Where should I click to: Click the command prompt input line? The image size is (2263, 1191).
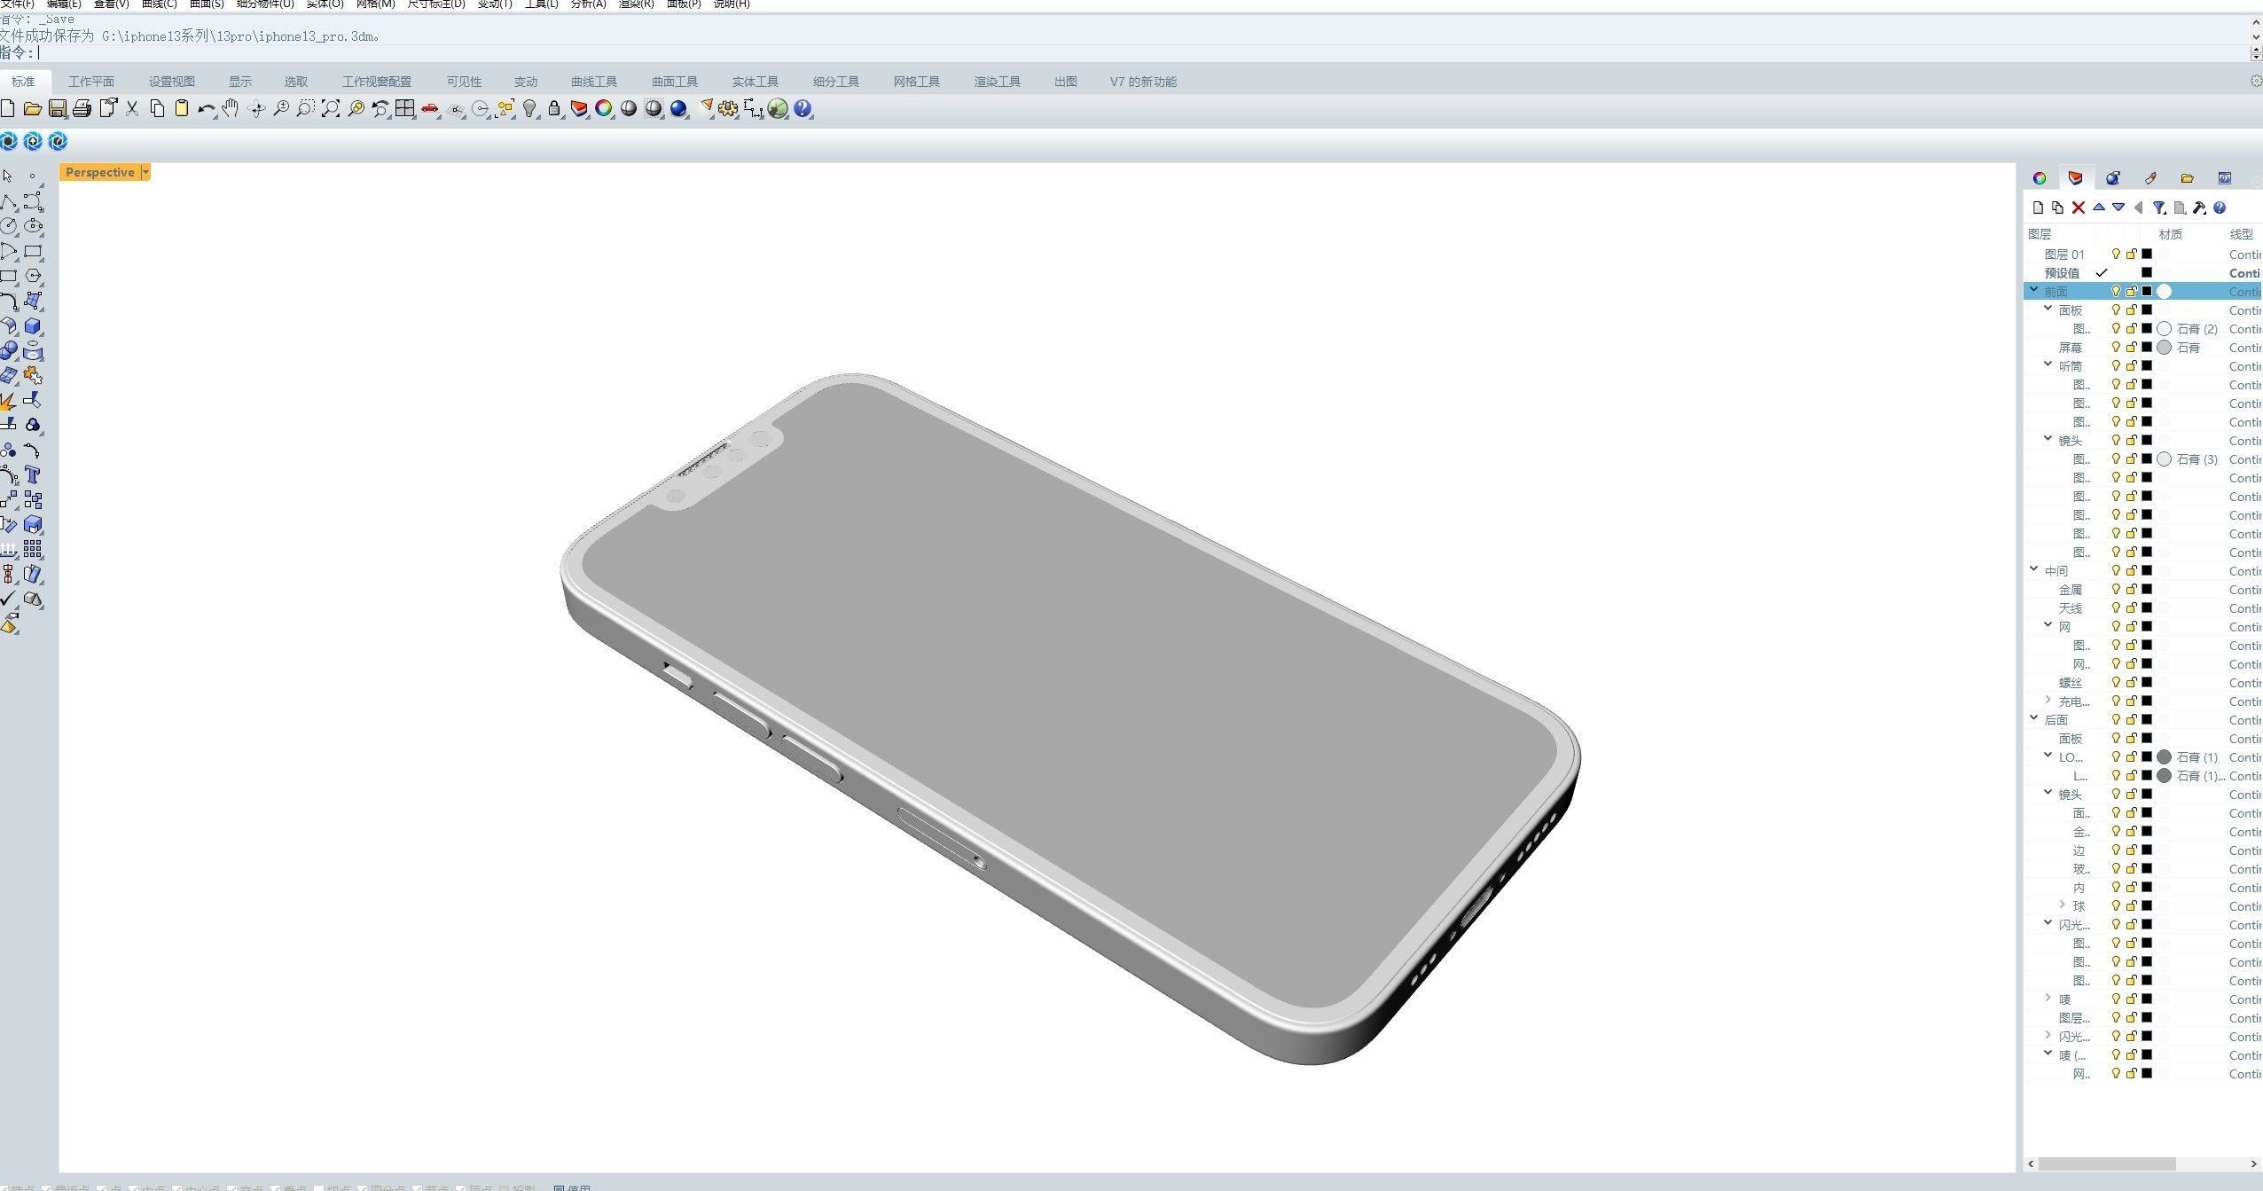[x=1126, y=53]
